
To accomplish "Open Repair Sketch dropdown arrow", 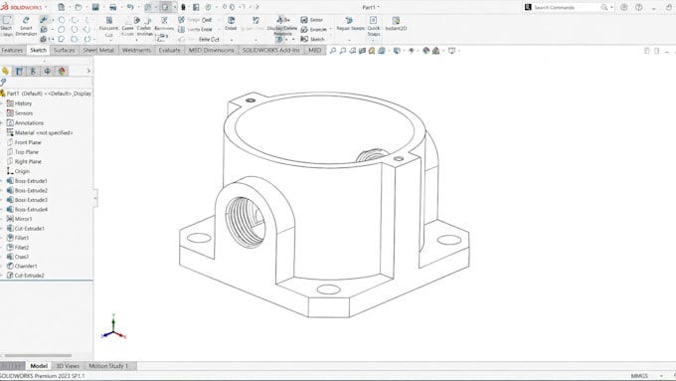I will 350,40.
